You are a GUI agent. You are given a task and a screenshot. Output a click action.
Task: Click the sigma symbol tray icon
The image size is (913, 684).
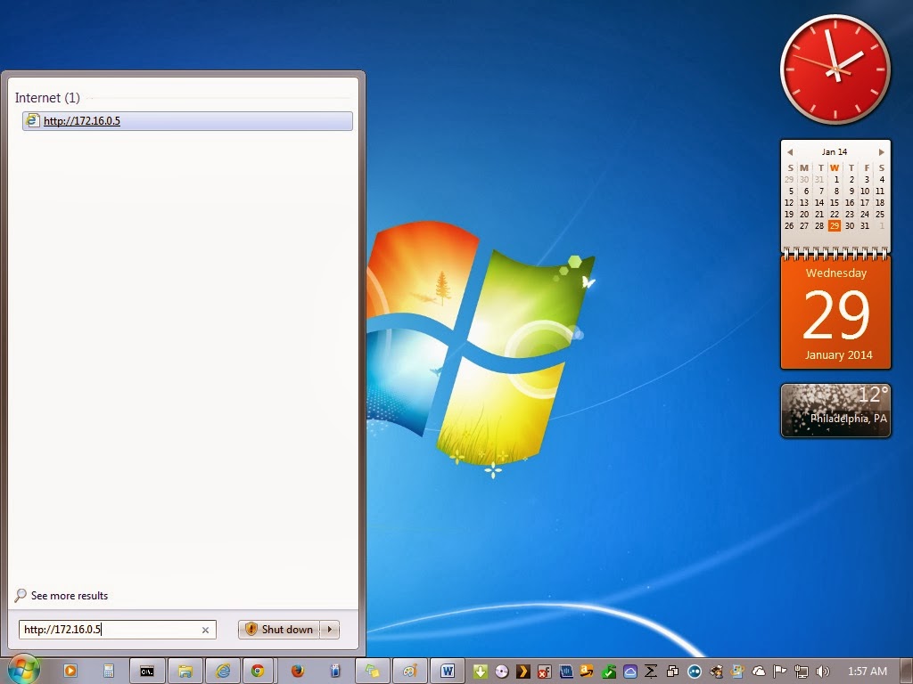(651, 672)
